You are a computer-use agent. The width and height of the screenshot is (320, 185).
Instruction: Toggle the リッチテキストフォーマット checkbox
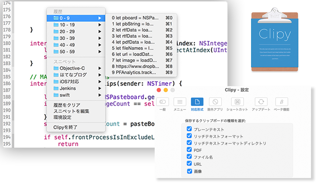pos(189,136)
